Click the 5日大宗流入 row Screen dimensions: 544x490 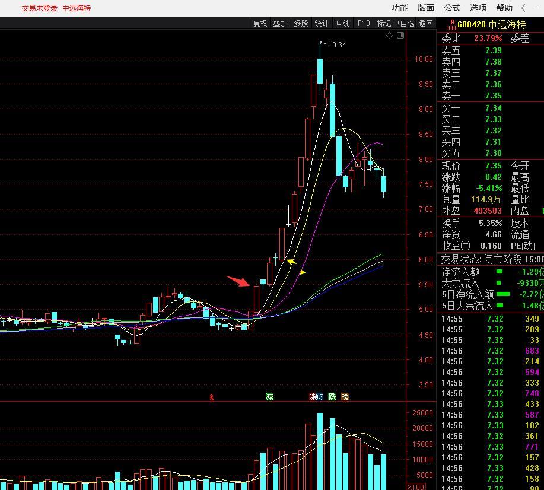492,306
